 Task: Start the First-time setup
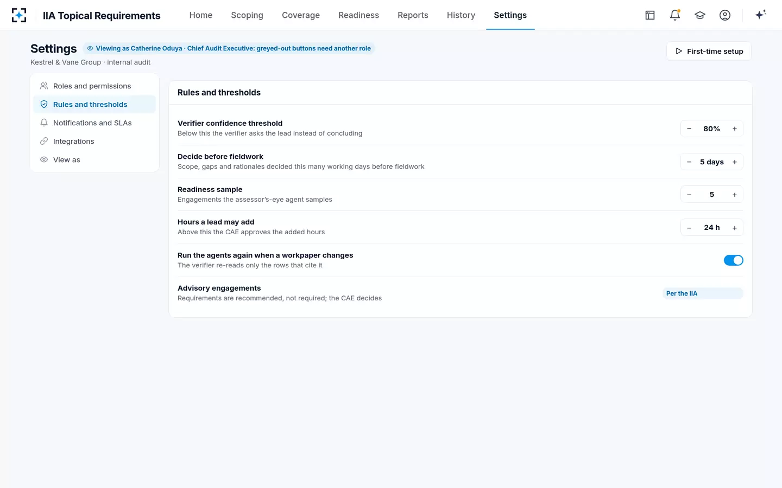(709, 51)
